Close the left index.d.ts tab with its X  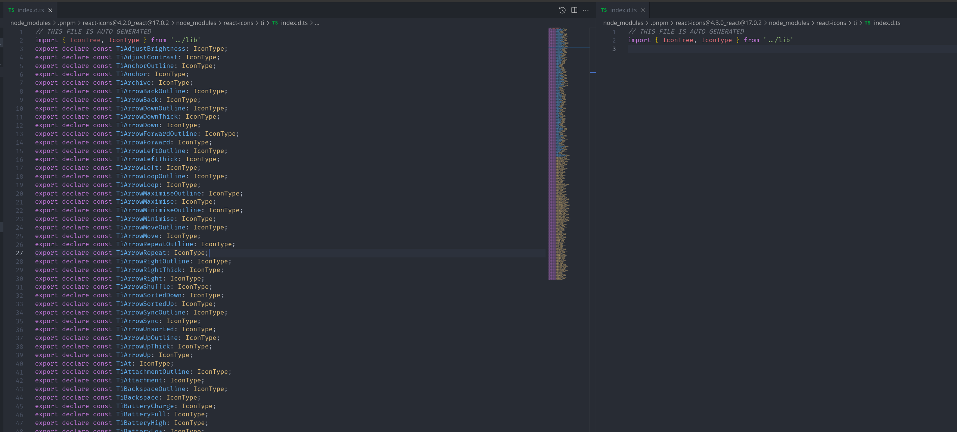click(x=50, y=10)
